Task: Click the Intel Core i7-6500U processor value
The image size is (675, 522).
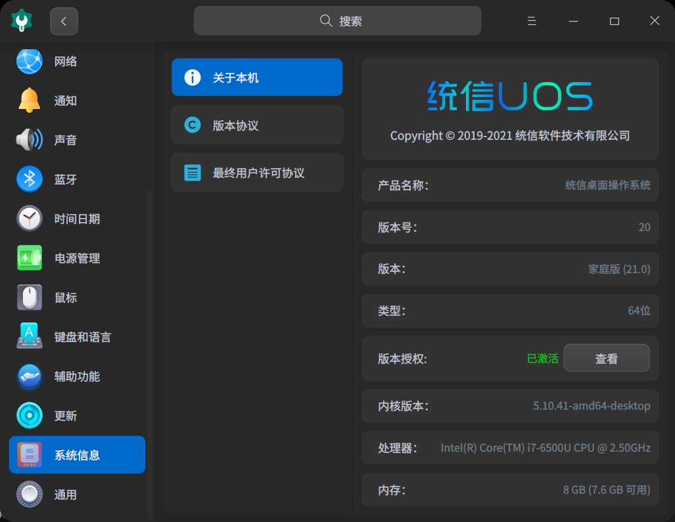Action: tap(546, 448)
